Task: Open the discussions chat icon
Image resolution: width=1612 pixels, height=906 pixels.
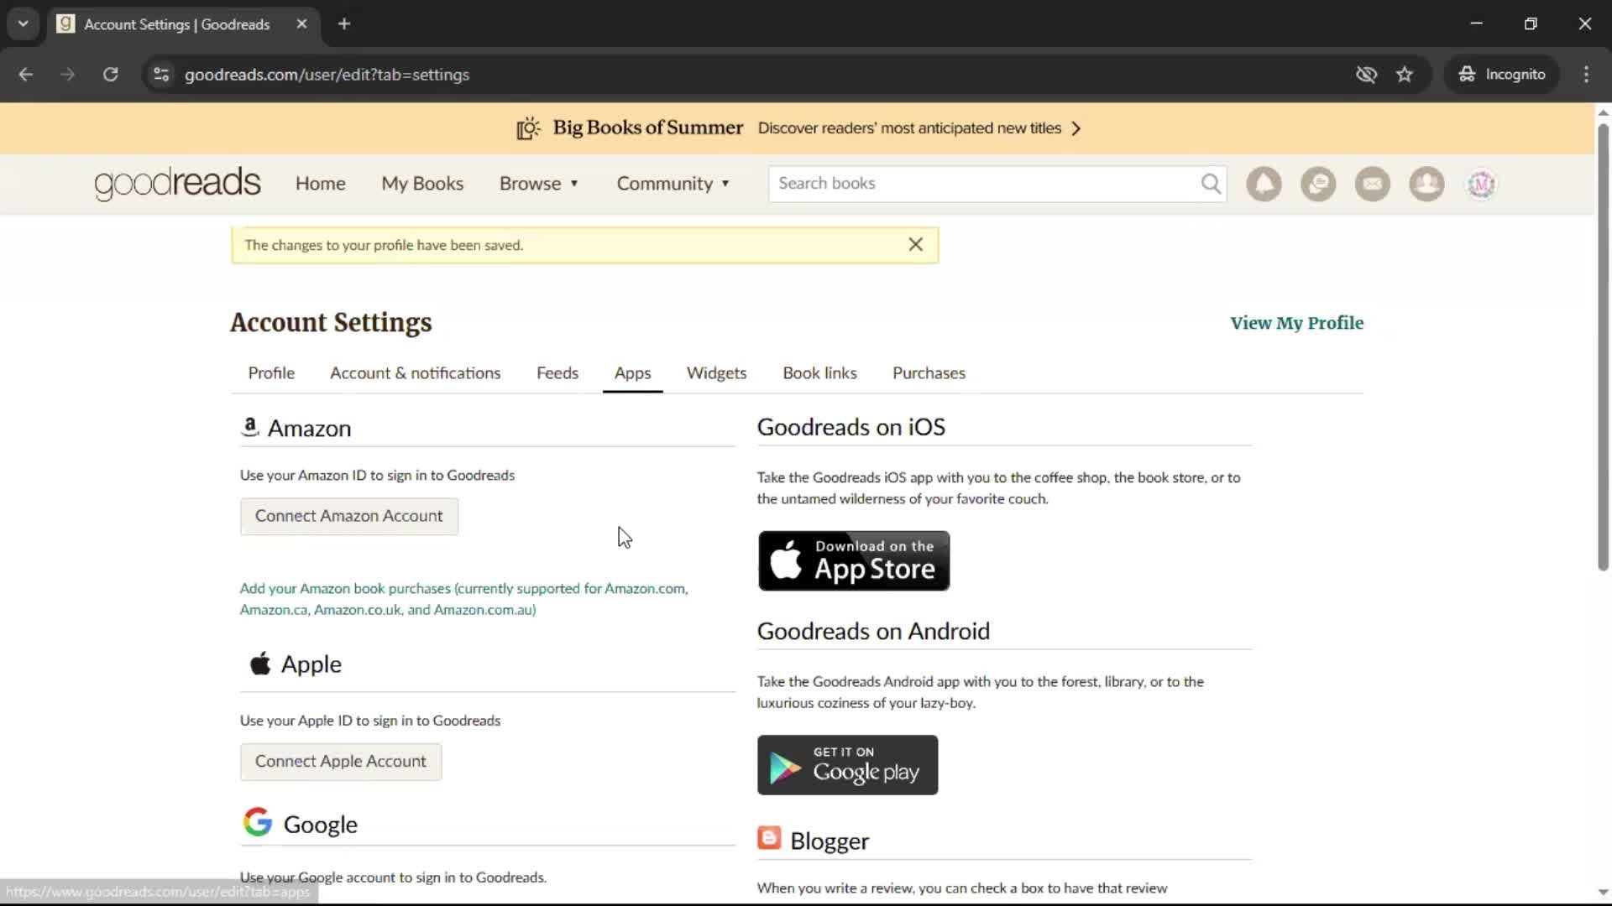Action: pyautogui.click(x=1318, y=184)
